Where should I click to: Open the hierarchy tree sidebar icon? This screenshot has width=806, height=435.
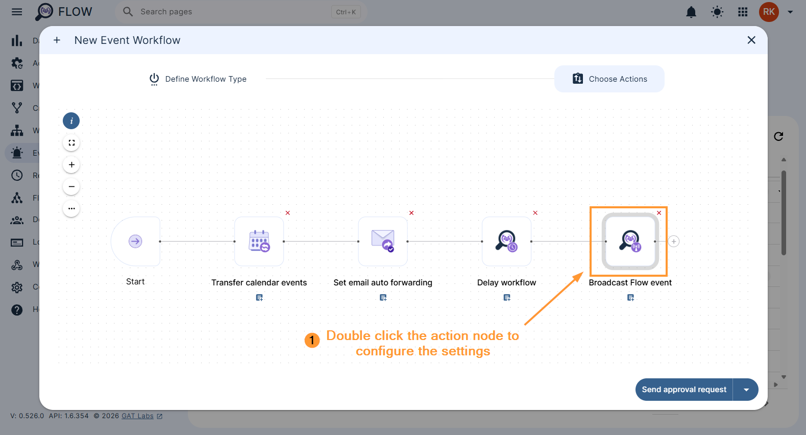(x=17, y=130)
